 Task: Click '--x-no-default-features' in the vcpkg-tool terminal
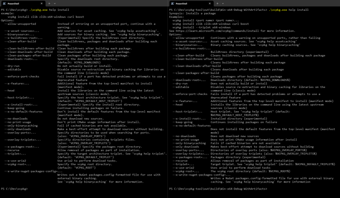pos(192,125)
